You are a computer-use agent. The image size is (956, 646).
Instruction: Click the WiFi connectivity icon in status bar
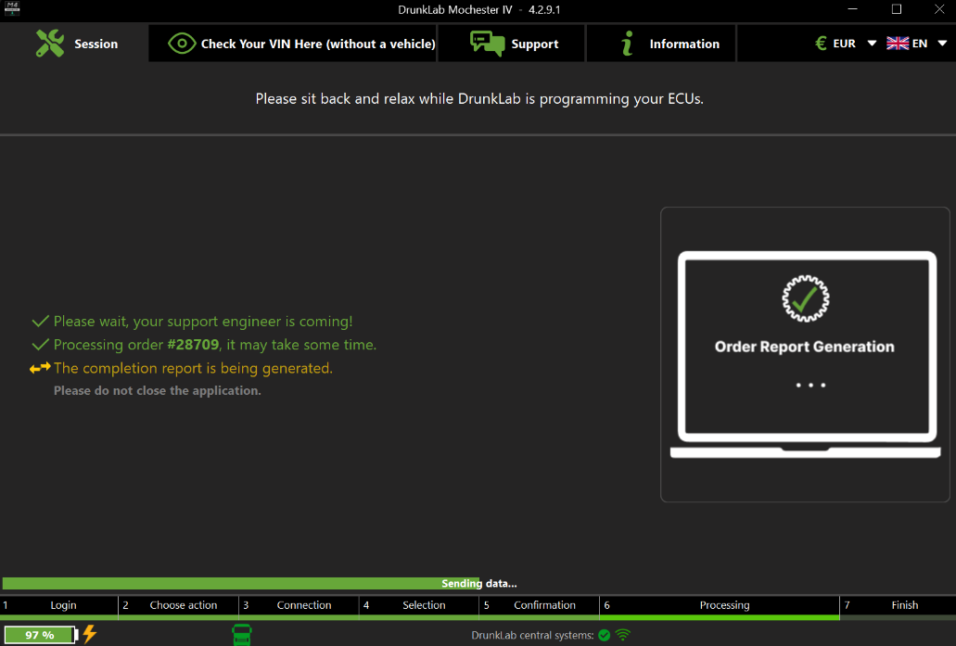pos(622,635)
